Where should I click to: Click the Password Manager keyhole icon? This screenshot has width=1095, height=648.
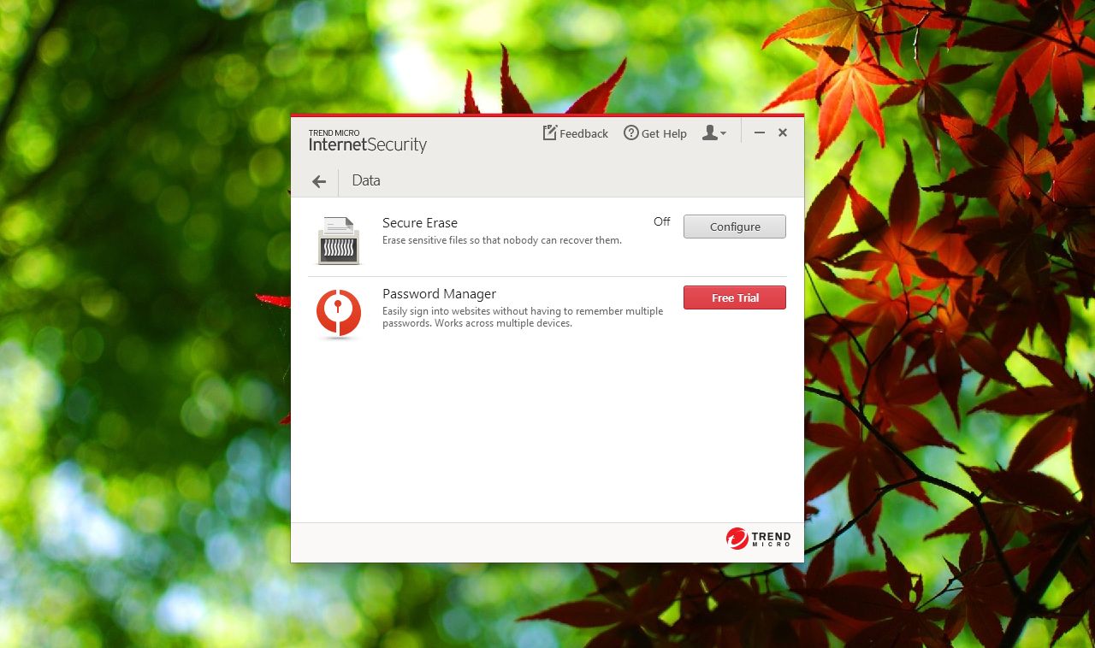pyautogui.click(x=339, y=314)
